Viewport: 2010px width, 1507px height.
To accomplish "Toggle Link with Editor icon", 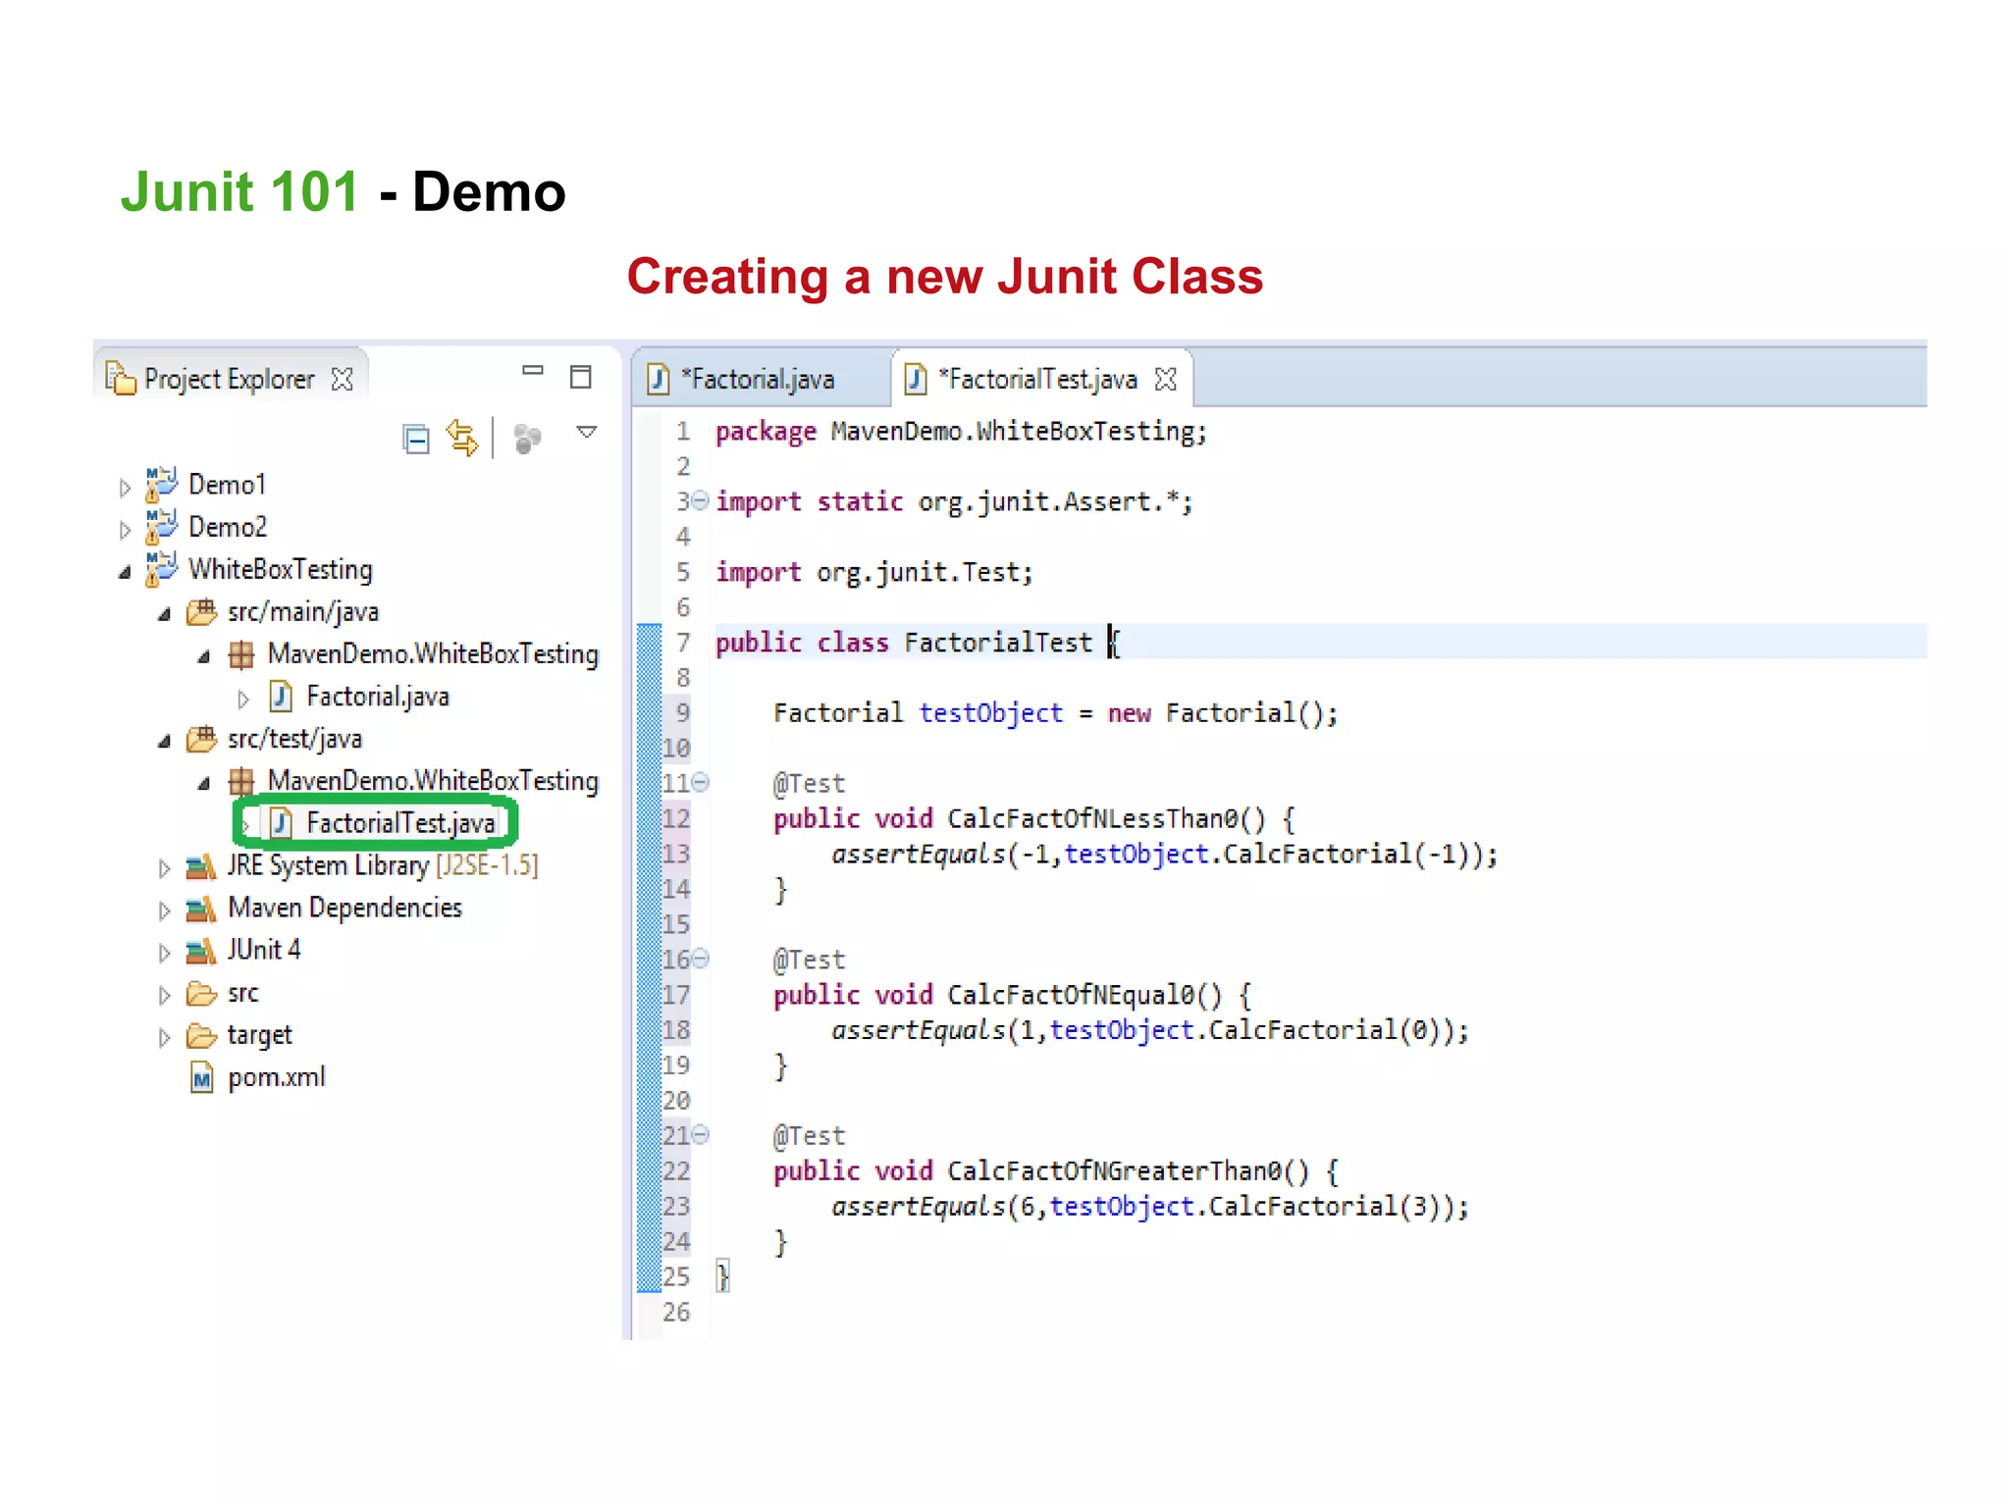I will (462, 438).
